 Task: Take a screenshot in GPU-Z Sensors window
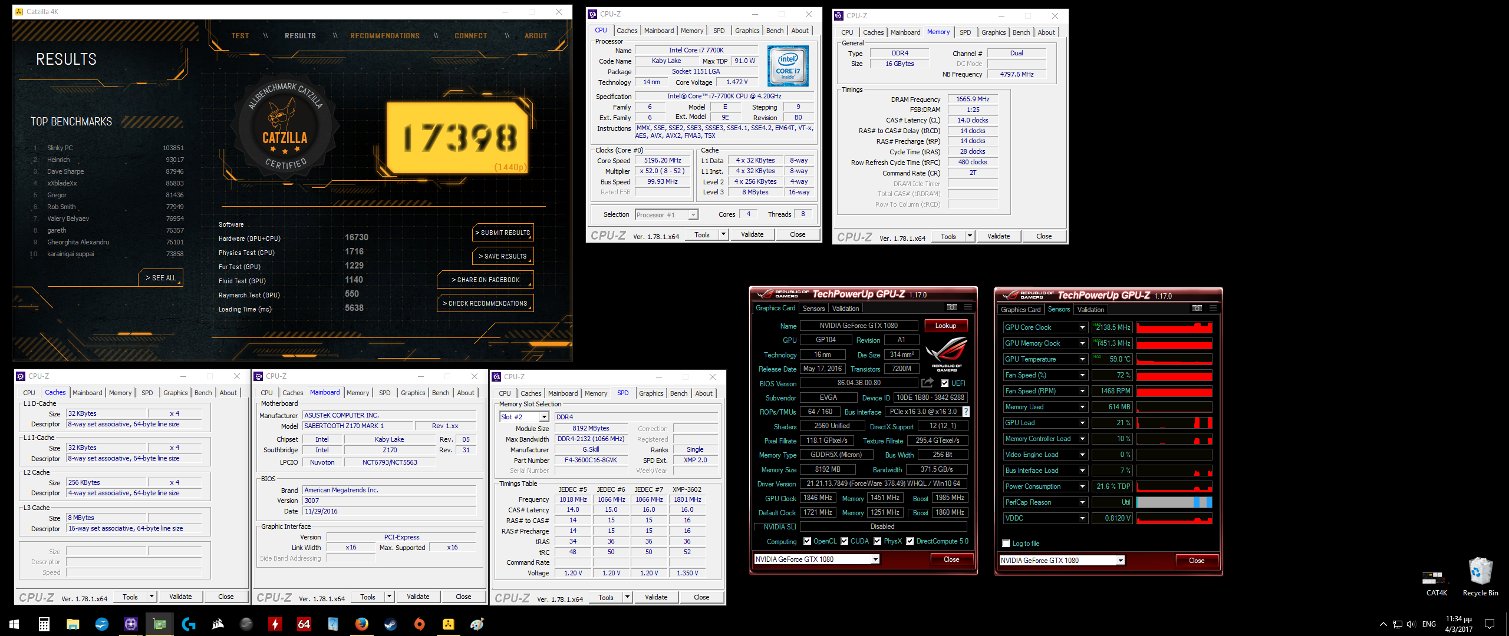[1197, 308]
